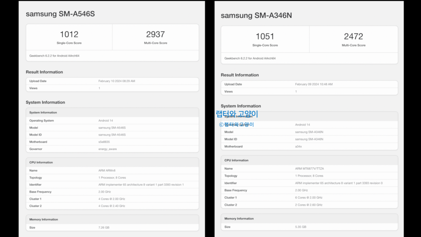Click the 4 Cores @ 2.40 GHz value
This screenshot has height=237, width=421.
pos(112,206)
